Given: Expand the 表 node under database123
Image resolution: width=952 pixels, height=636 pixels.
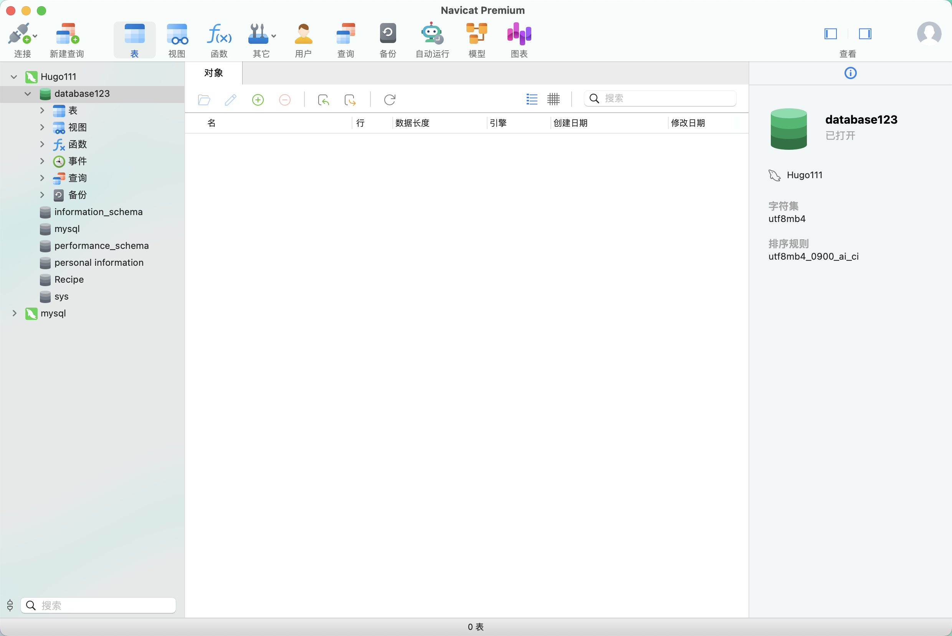Looking at the screenshot, I should point(42,110).
